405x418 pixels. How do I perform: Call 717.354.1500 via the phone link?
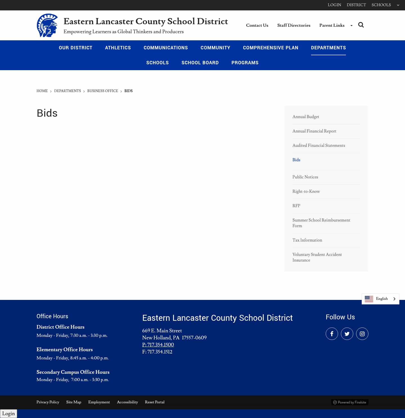[x=158, y=345]
